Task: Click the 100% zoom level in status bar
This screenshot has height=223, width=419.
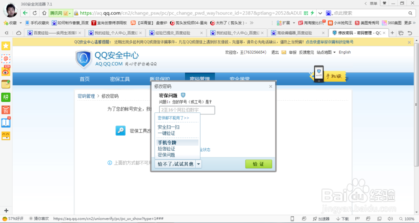Action: click(x=407, y=219)
